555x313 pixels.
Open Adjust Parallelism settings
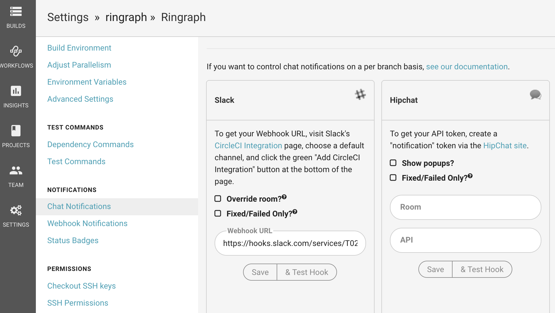pos(79,65)
